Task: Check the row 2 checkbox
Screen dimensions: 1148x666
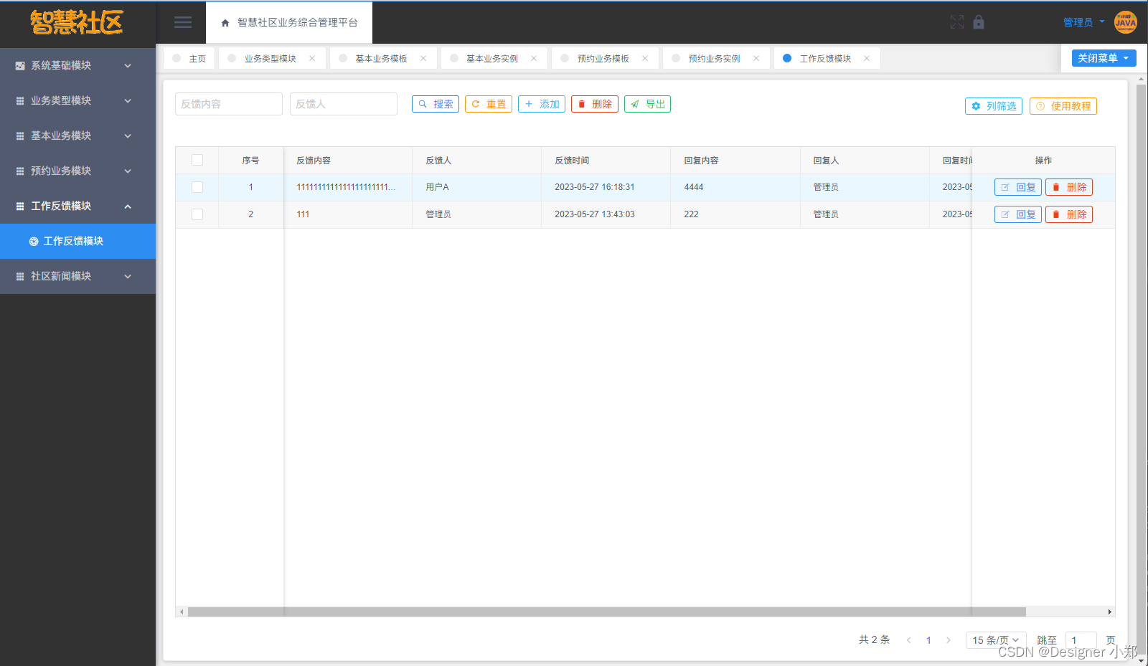Action: (x=197, y=214)
